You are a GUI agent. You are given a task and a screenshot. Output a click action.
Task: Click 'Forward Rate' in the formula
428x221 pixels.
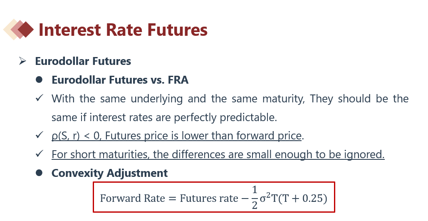tap(126, 198)
